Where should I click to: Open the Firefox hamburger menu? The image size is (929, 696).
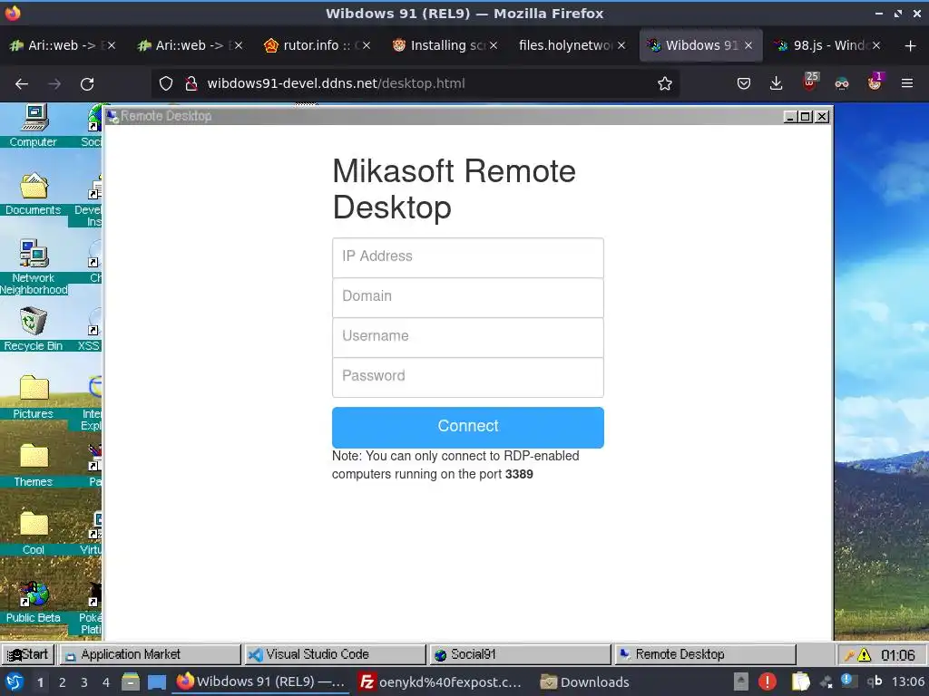pyautogui.click(x=907, y=83)
